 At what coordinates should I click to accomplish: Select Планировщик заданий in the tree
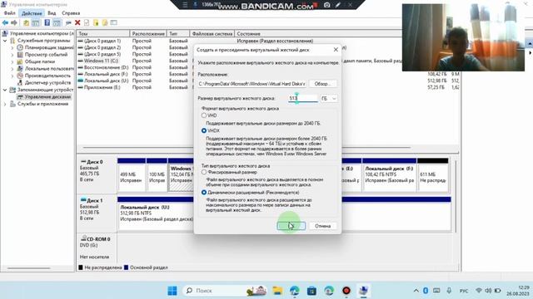[48, 47]
